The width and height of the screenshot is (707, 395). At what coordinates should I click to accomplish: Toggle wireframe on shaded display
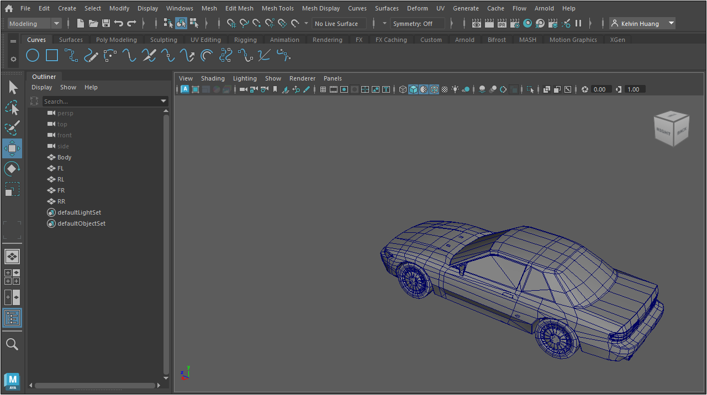tap(434, 89)
